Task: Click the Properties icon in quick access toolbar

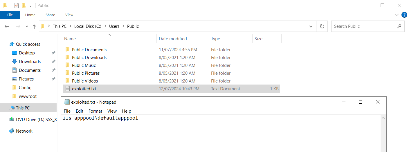Action: [17, 6]
